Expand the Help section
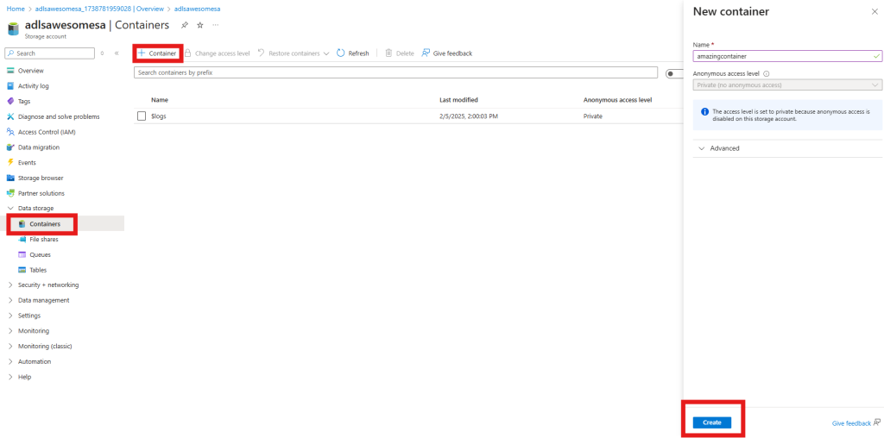This screenshot has height=438, width=884. click(x=10, y=377)
